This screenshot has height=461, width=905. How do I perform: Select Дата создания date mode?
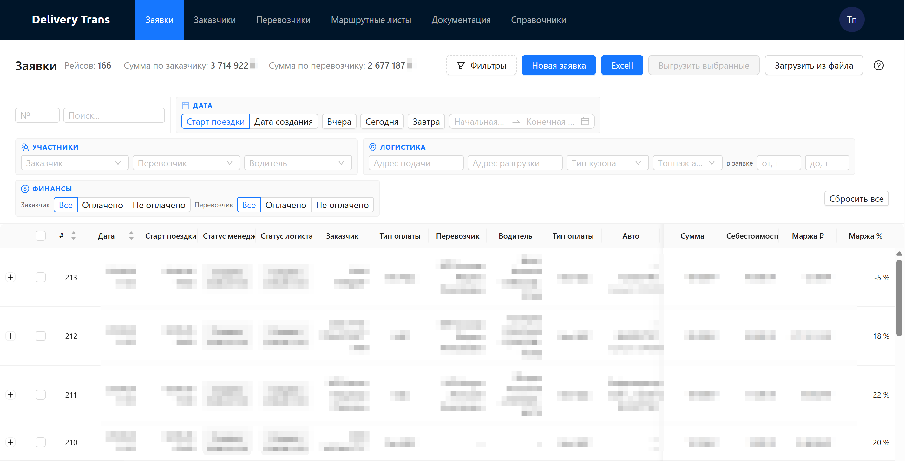click(x=283, y=122)
